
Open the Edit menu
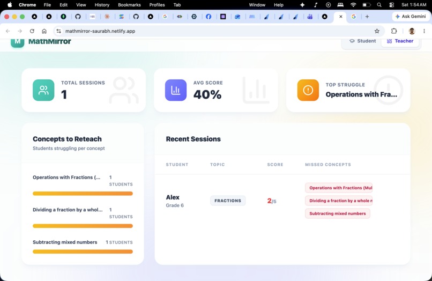point(63,5)
